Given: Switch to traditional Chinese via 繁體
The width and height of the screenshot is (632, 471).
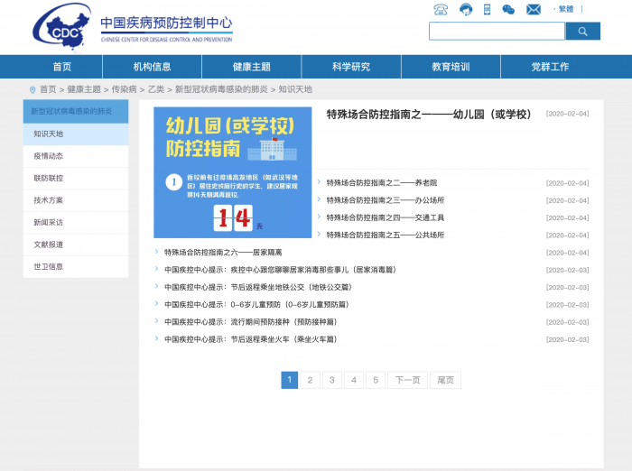Looking at the screenshot, I should tap(565, 9).
